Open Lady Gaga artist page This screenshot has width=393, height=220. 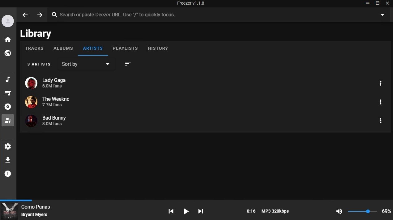tap(206, 83)
